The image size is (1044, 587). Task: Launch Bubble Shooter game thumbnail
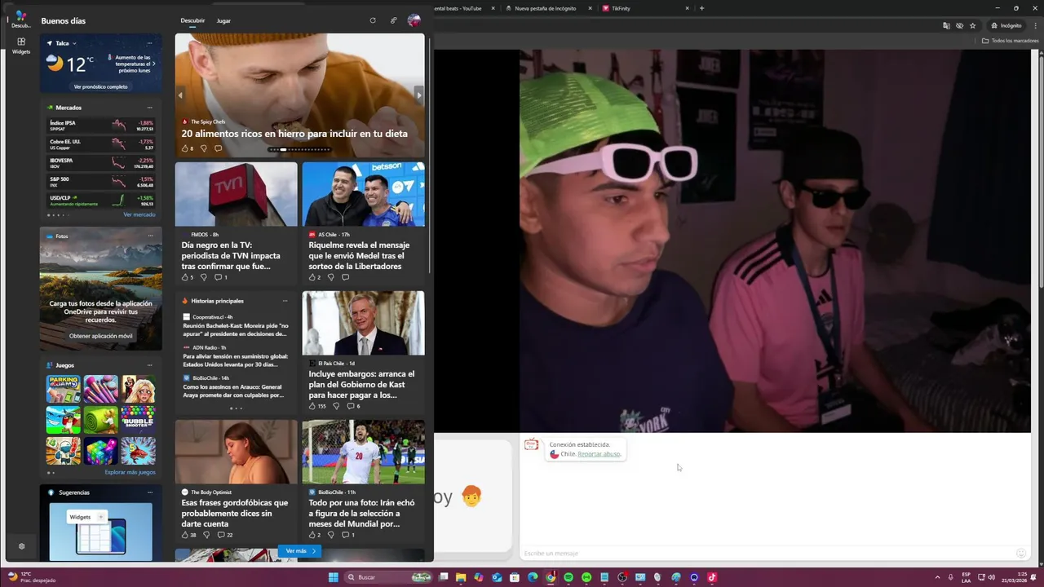pos(138,420)
